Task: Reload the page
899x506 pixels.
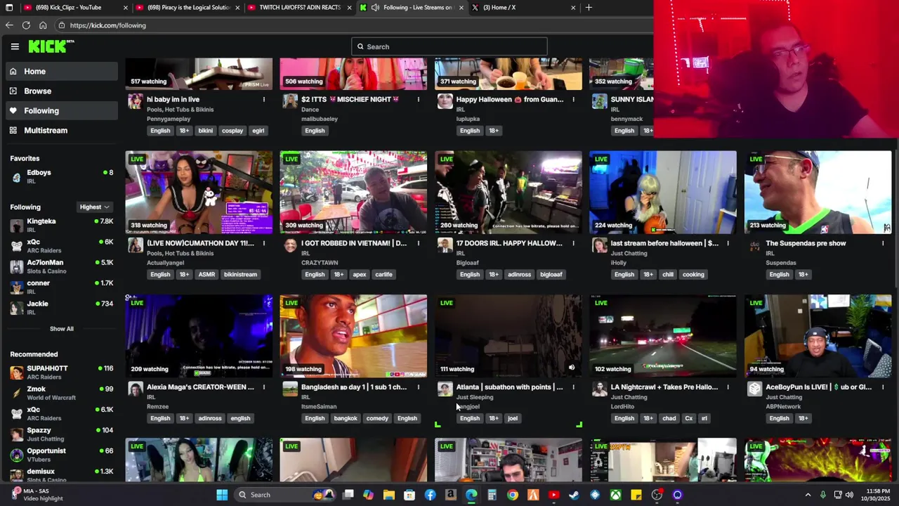Action: 26,25
